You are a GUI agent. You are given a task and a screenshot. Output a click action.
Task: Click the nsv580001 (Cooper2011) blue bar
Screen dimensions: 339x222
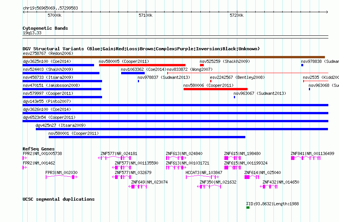[147, 137]
